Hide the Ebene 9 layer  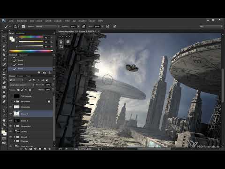10,114
